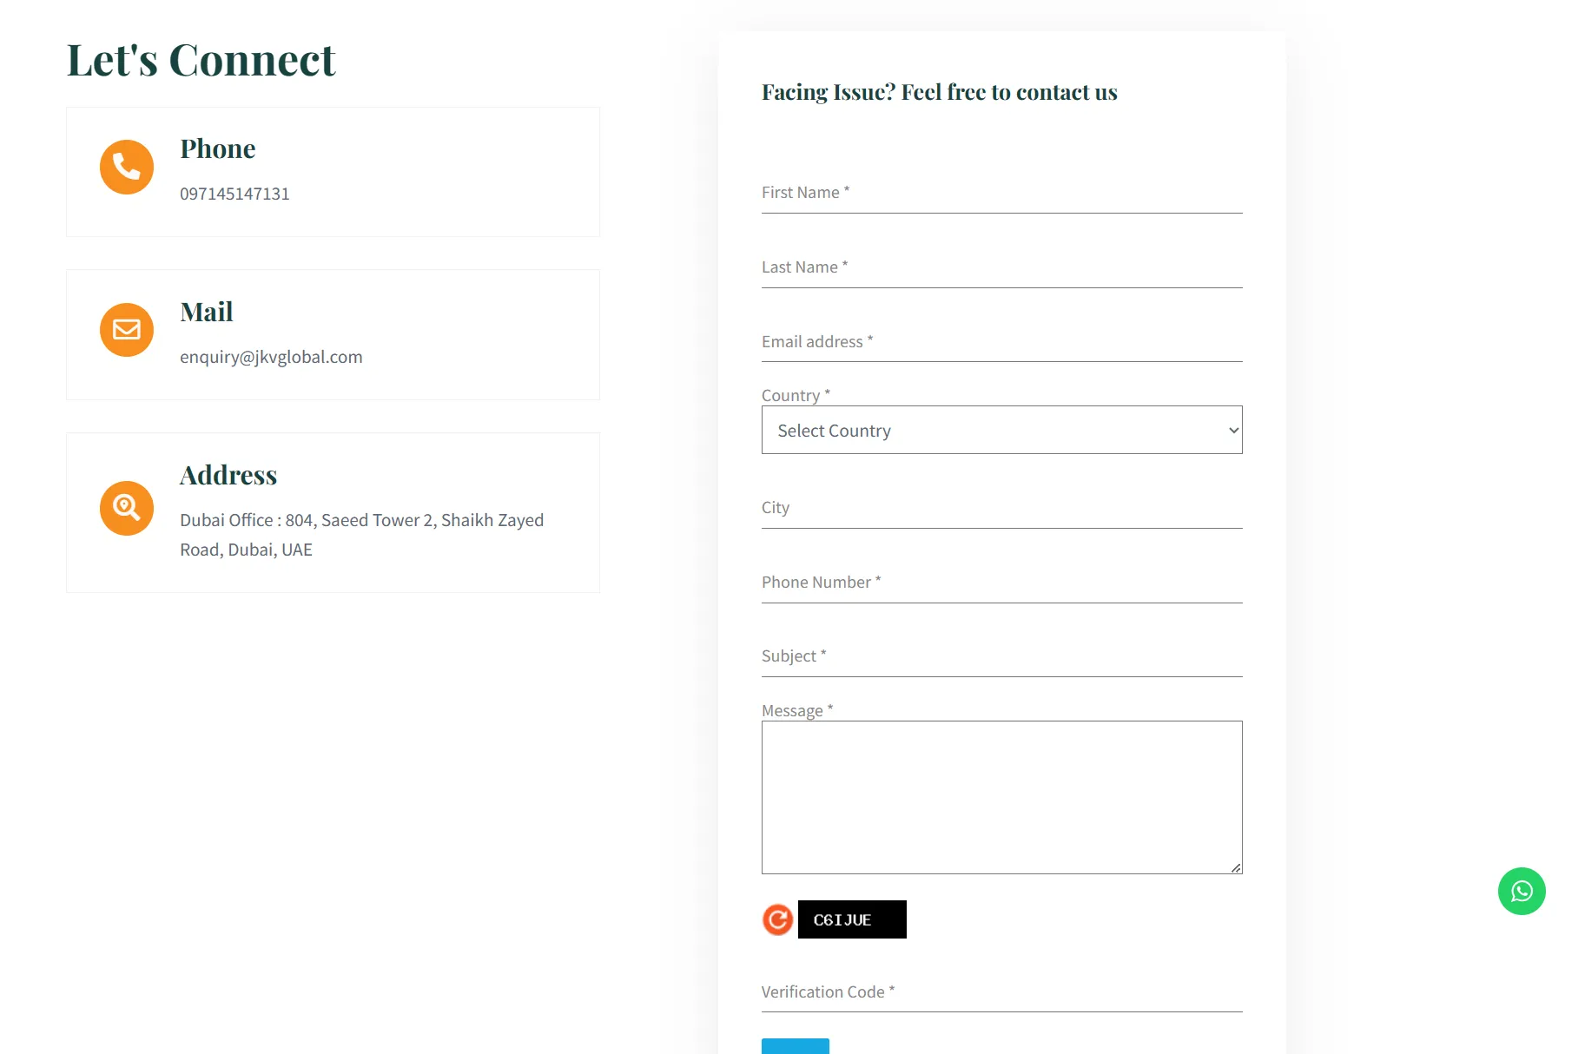The width and height of the screenshot is (1585, 1054).
Task: Open the WhatsApp chat button
Action: click(1522, 891)
